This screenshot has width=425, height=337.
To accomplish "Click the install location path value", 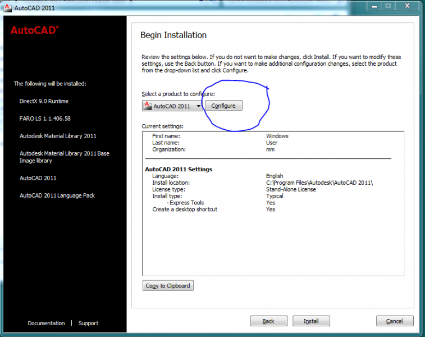I will point(319,183).
